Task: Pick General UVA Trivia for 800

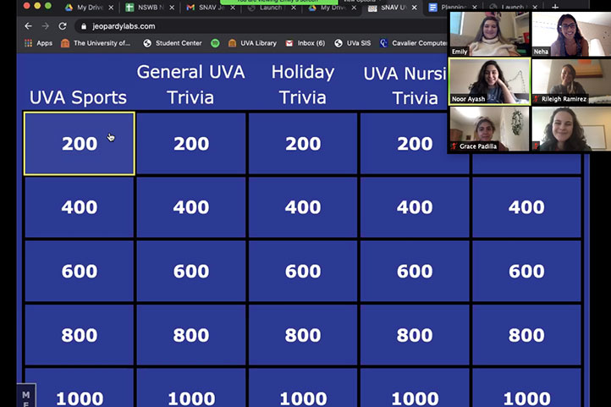Action: click(x=191, y=335)
